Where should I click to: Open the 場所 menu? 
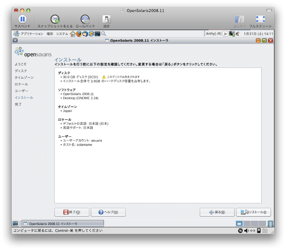[50, 34]
